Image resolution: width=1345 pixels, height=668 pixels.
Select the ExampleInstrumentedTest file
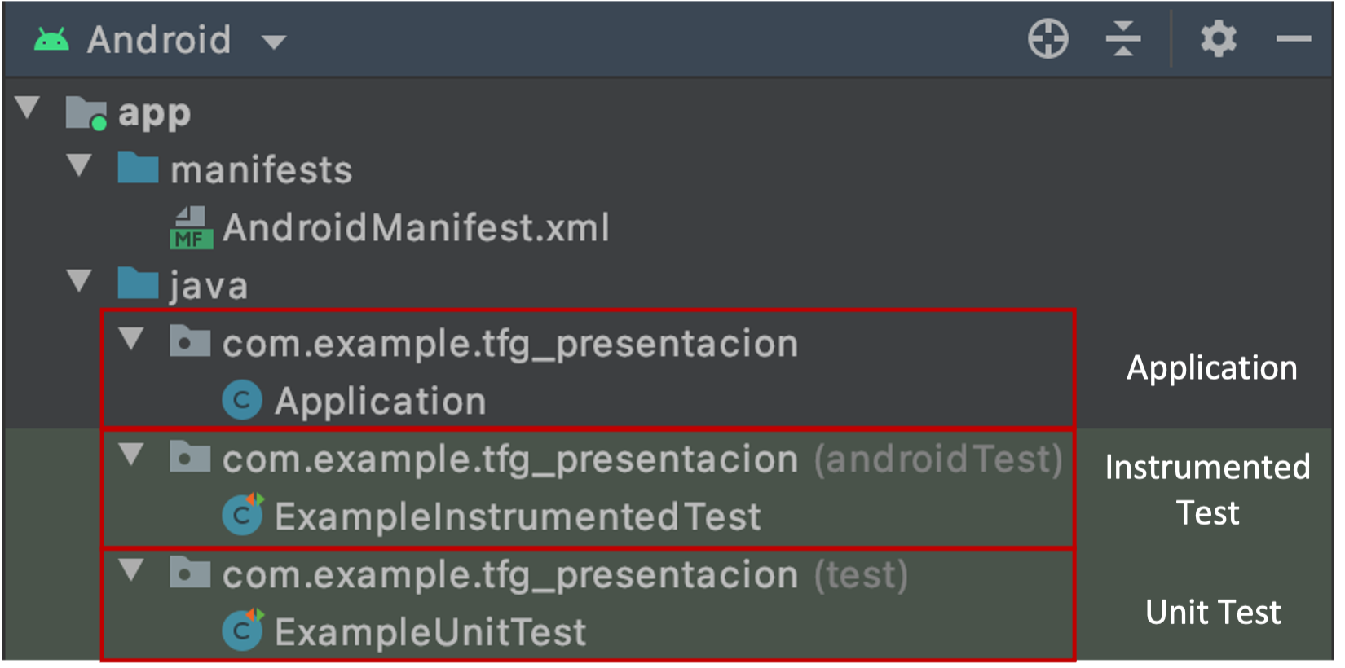click(518, 516)
